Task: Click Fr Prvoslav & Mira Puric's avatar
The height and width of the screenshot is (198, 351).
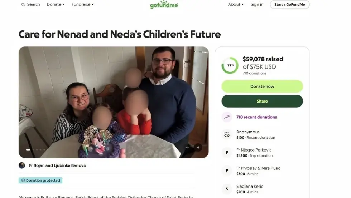Action: [x=226, y=171]
